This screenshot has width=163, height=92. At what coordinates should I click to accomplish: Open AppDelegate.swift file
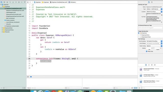(x=11, y=13)
